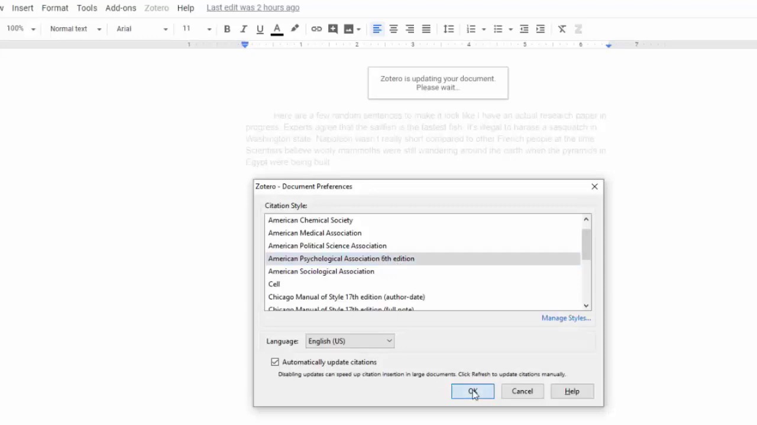
Task: Select American Chemical Society citation style
Action: [x=423, y=220]
